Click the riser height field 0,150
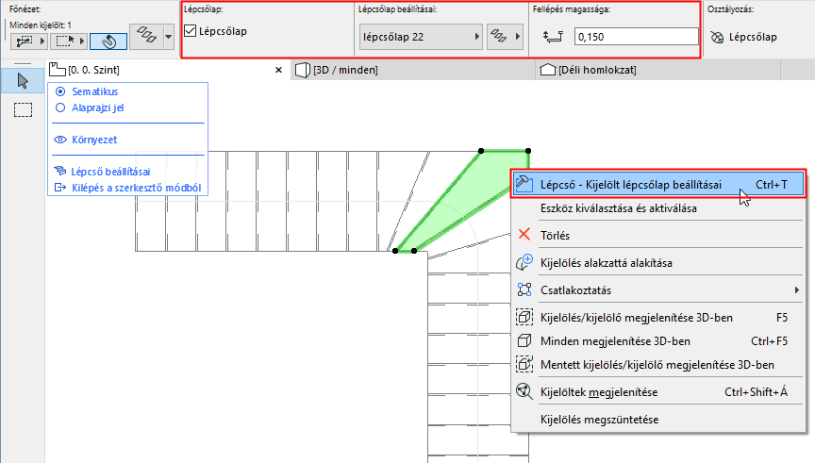 pyautogui.click(x=636, y=37)
